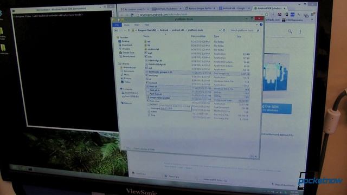Select Videos library in the sidebar
347x195 pixels.
point(126,82)
